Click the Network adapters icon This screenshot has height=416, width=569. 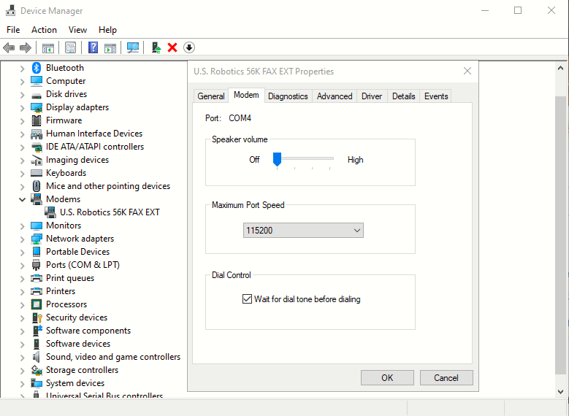pyautogui.click(x=37, y=239)
